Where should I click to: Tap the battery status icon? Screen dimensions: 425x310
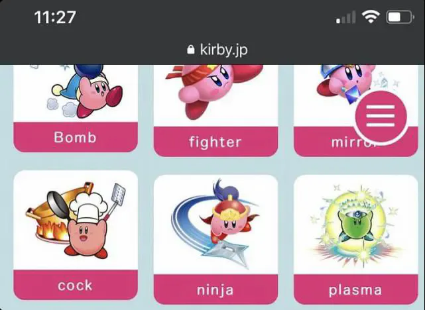coord(400,17)
